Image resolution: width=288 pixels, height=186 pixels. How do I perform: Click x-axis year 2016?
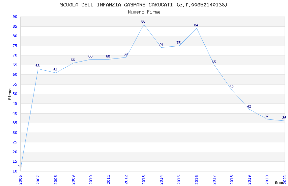pyautogui.click(x=197, y=180)
